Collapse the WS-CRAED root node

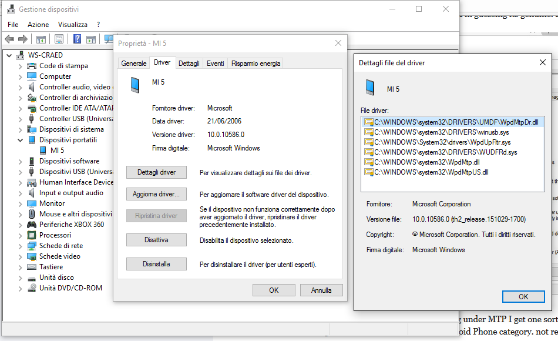coord(9,55)
